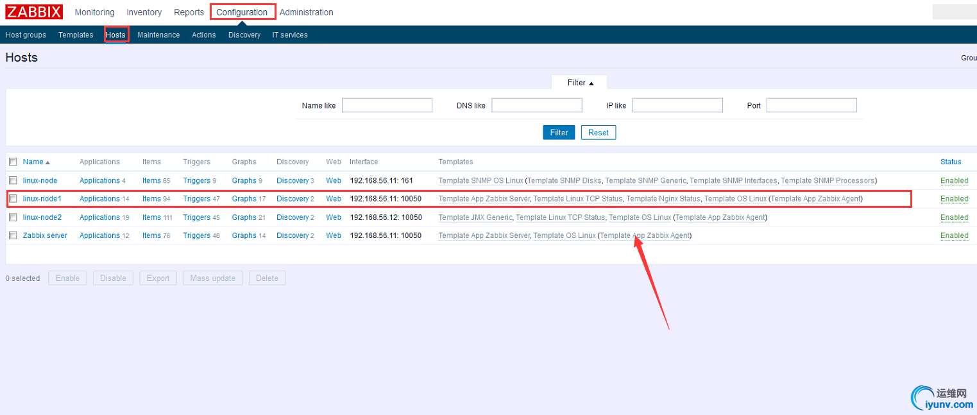This screenshot has width=977, height=415.
Task: Open Template JMX Generic link
Action: click(475, 217)
